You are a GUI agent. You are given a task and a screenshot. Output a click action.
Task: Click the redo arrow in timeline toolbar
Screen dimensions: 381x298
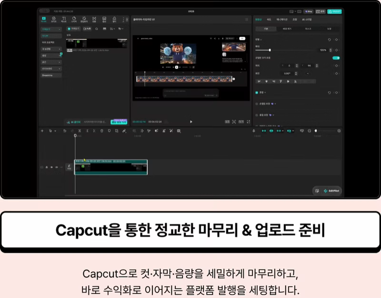point(72,131)
